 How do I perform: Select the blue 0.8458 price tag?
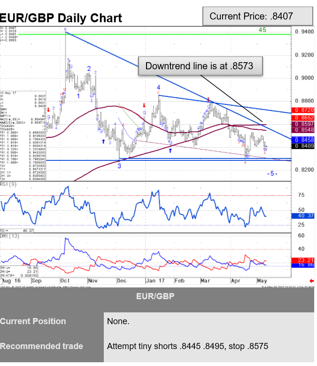point(302,140)
